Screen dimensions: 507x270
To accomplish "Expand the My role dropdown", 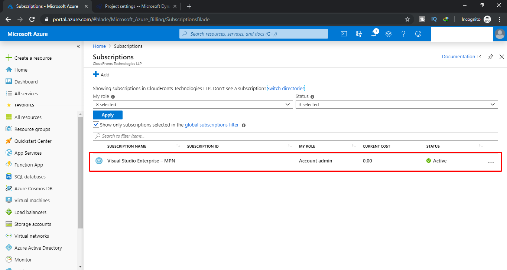I will coord(193,105).
